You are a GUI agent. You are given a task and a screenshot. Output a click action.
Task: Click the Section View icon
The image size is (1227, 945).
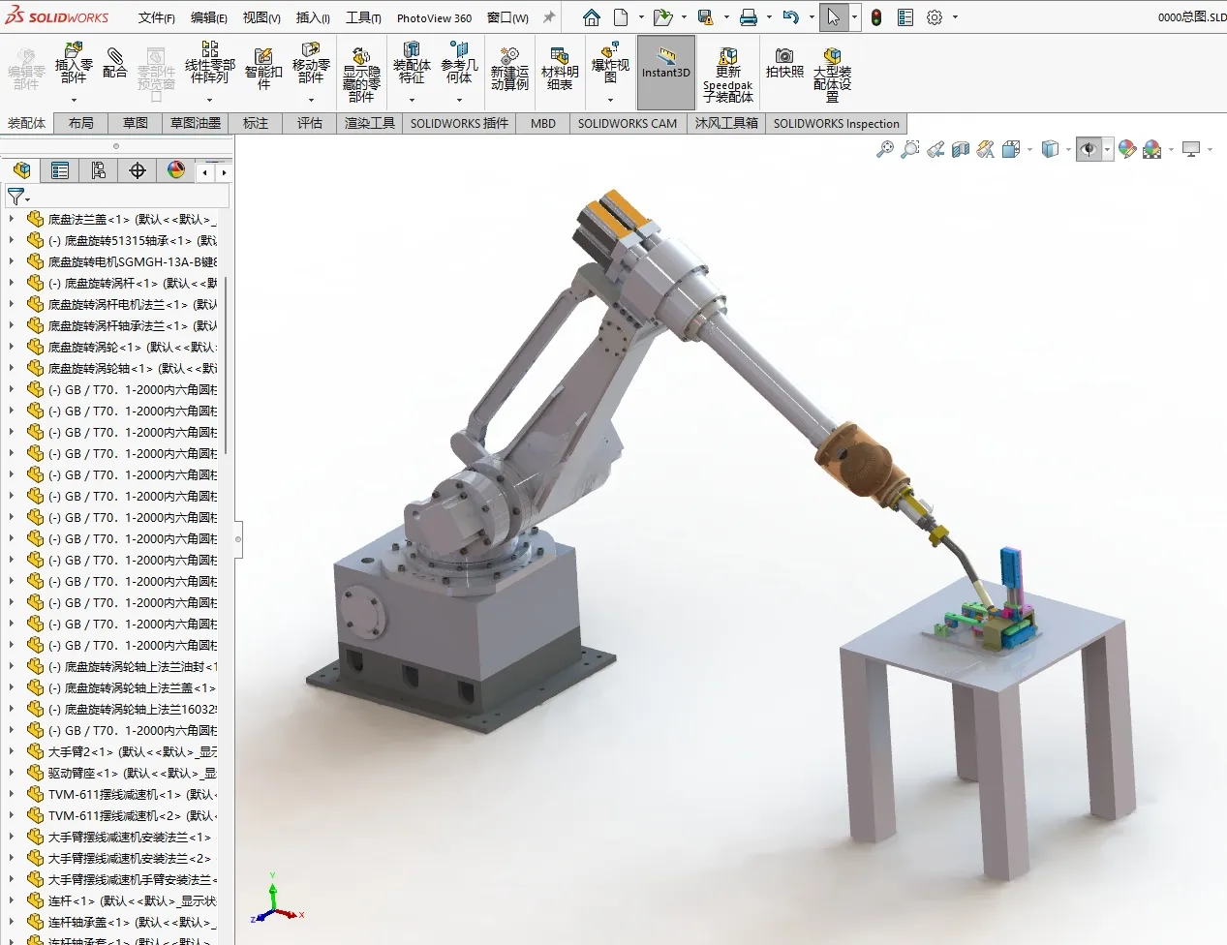tap(961, 149)
